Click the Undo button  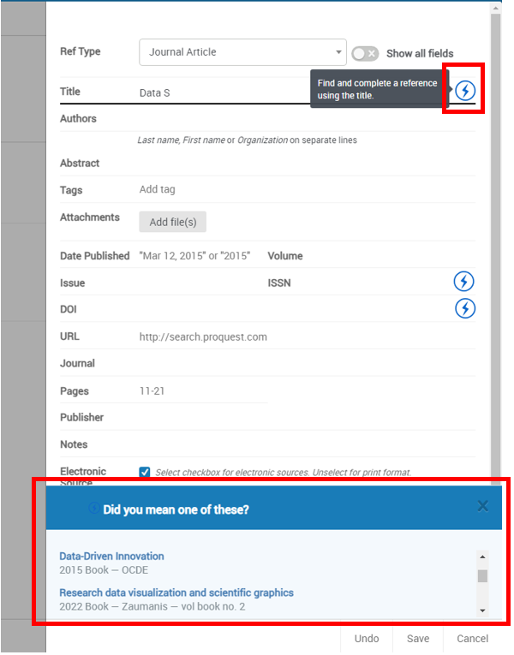[x=367, y=639]
